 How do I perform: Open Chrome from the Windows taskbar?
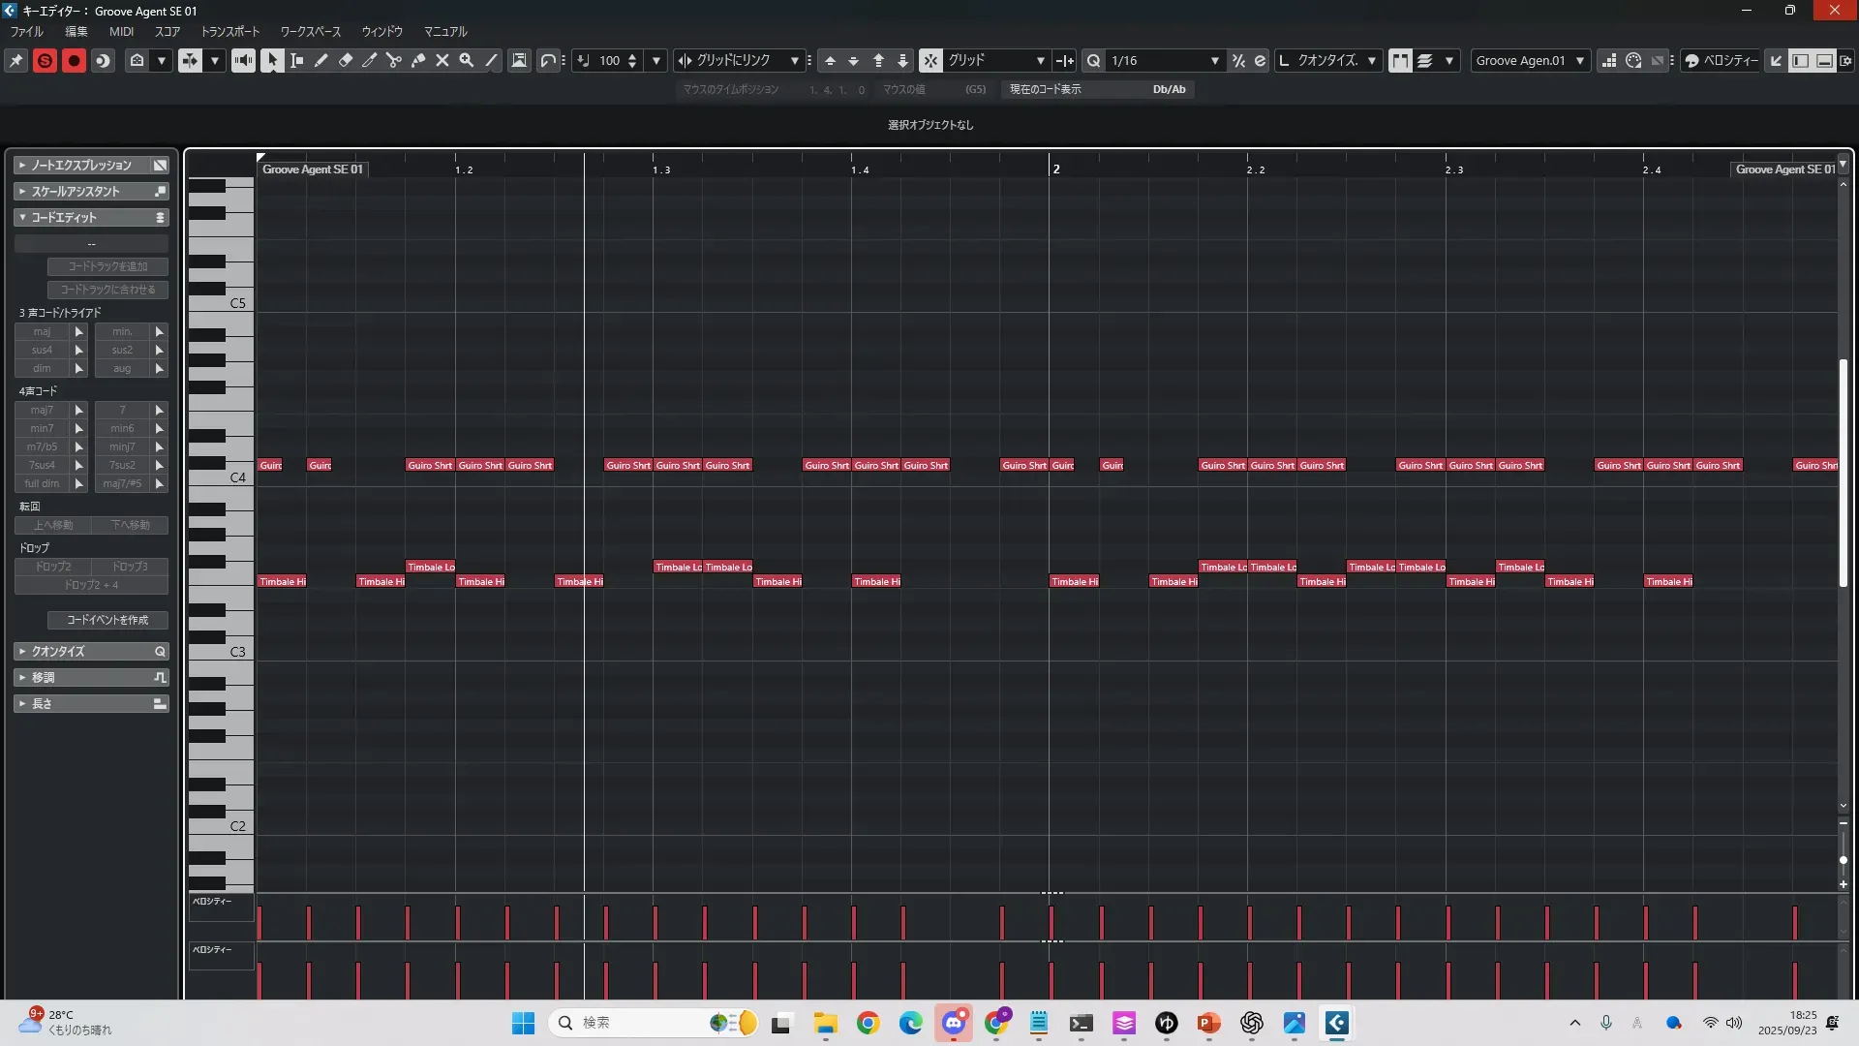point(869,1023)
